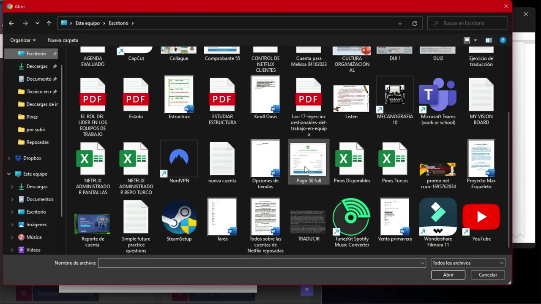Click the Buscar en Escritorio search box
Screen dimensions: 541x304
[x=467, y=23]
